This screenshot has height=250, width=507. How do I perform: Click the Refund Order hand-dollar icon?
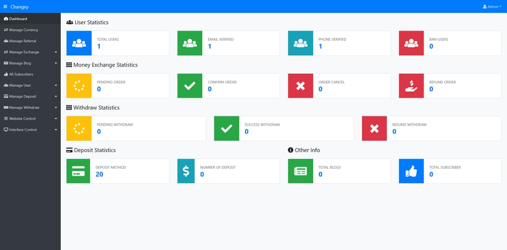[411, 86]
